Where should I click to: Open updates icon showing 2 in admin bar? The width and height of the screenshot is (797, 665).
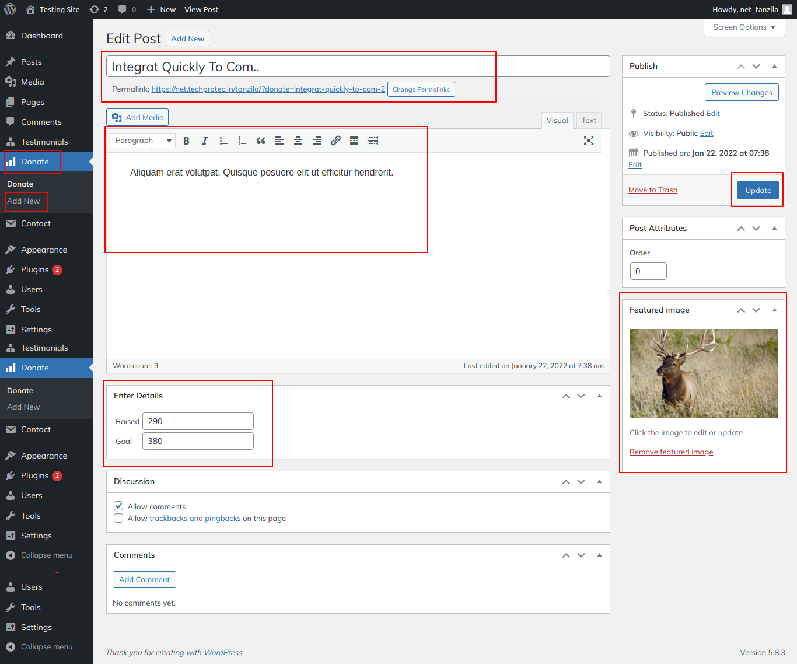pos(99,9)
